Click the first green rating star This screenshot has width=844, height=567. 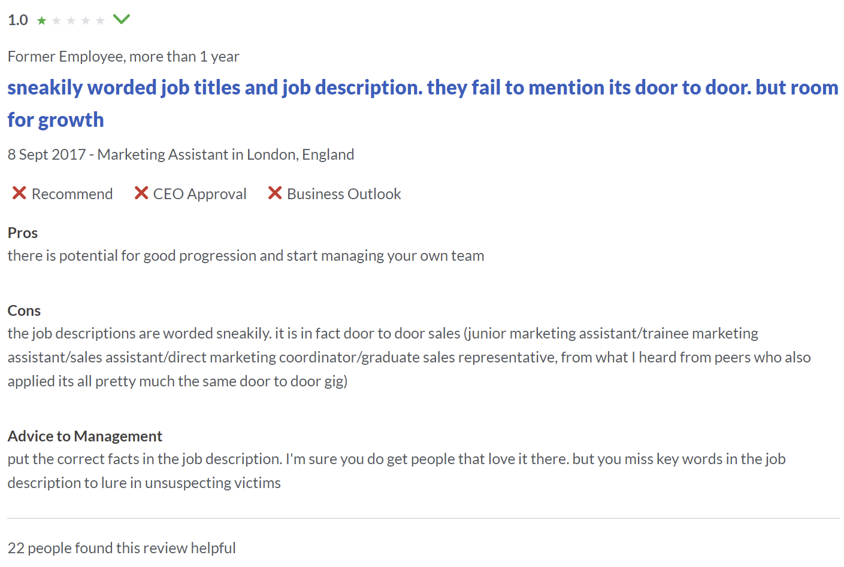[42, 21]
